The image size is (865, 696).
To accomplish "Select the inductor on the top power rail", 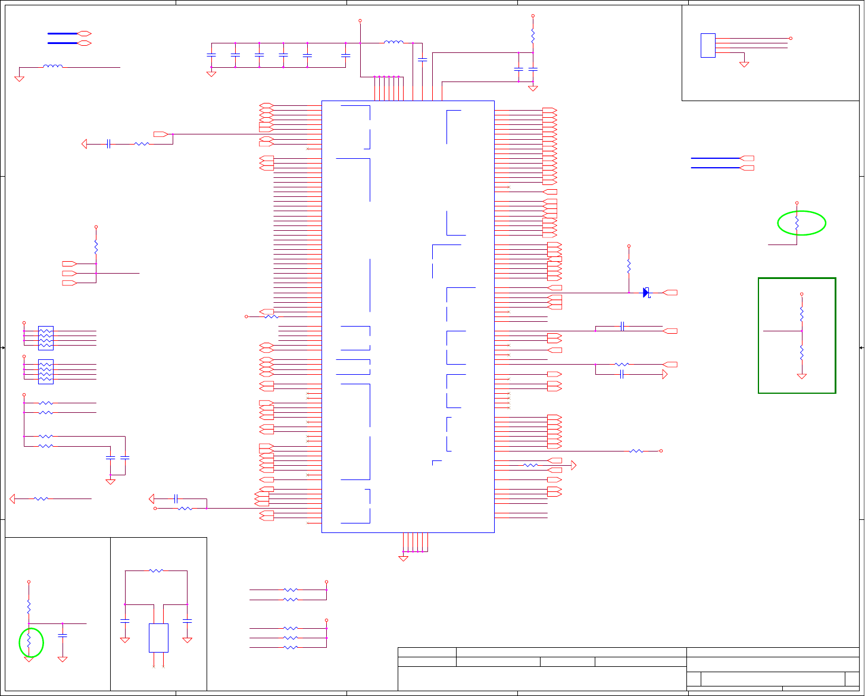I will [x=394, y=42].
